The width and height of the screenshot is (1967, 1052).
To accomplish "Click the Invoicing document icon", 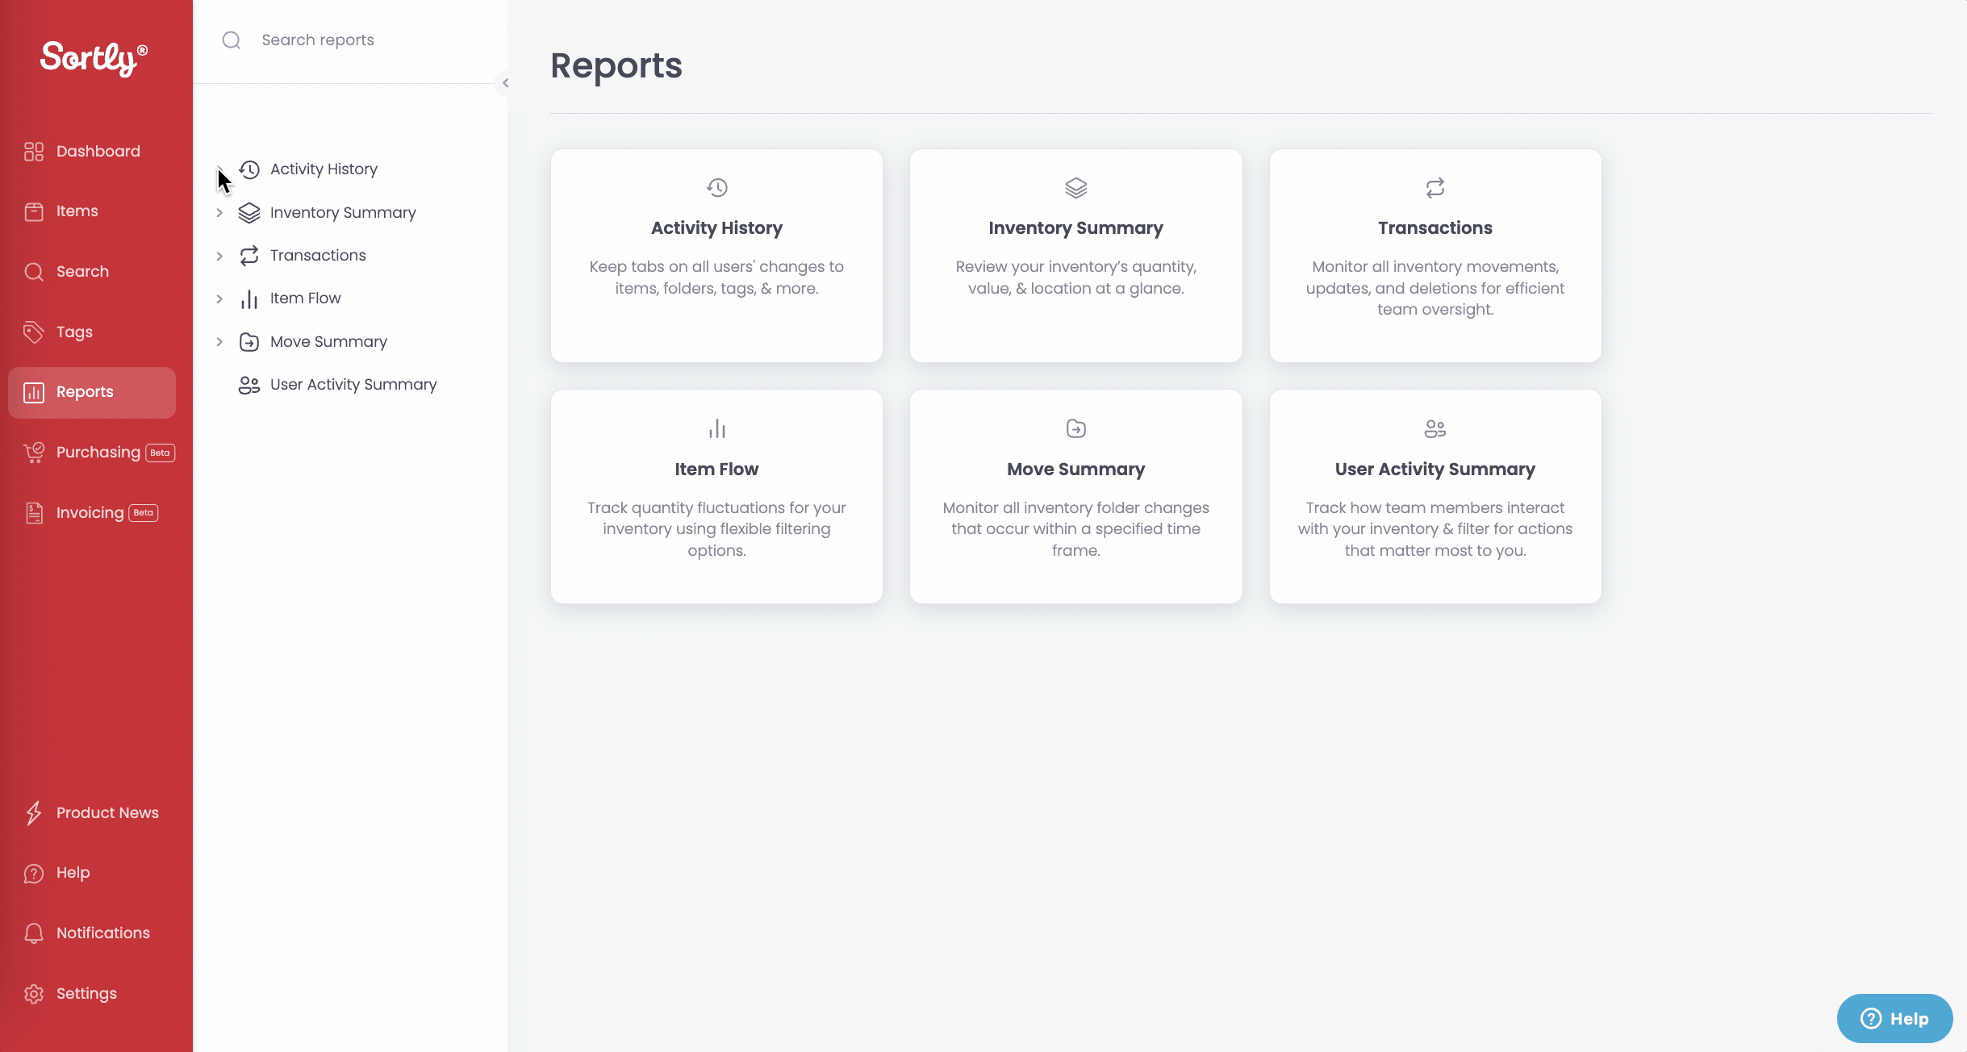I will click(x=34, y=512).
